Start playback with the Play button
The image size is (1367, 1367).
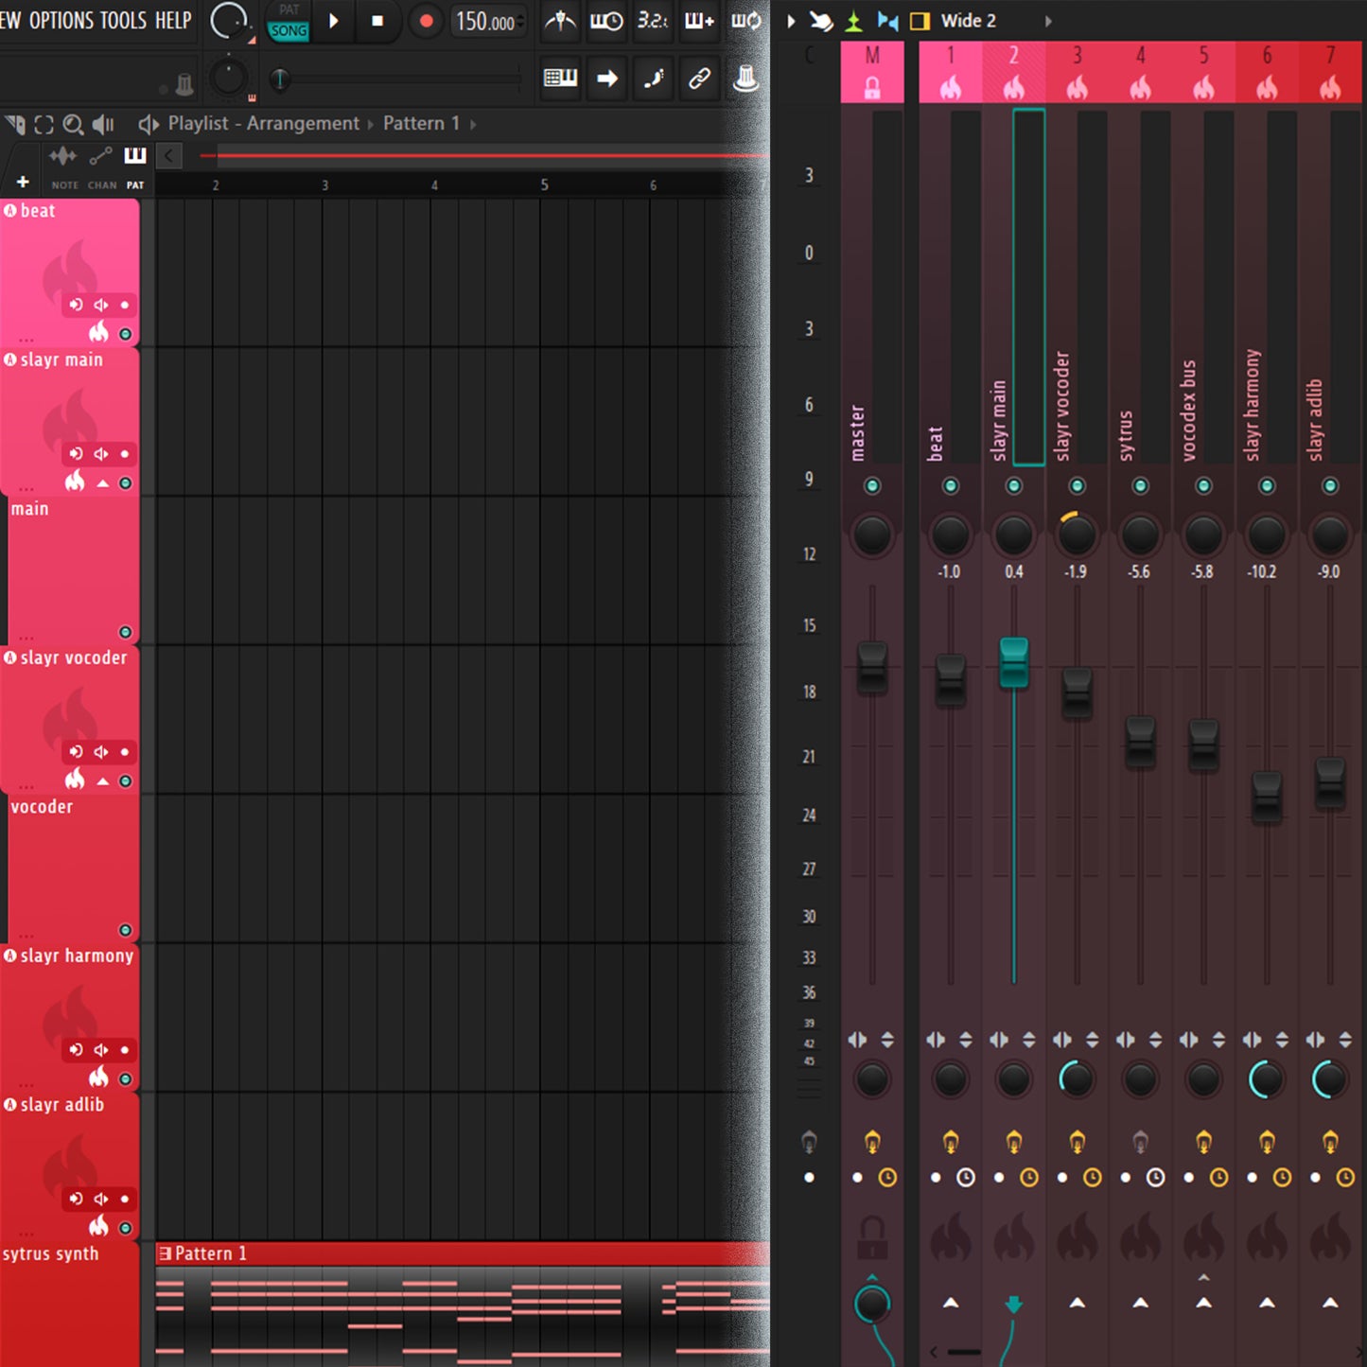point(333,21)
